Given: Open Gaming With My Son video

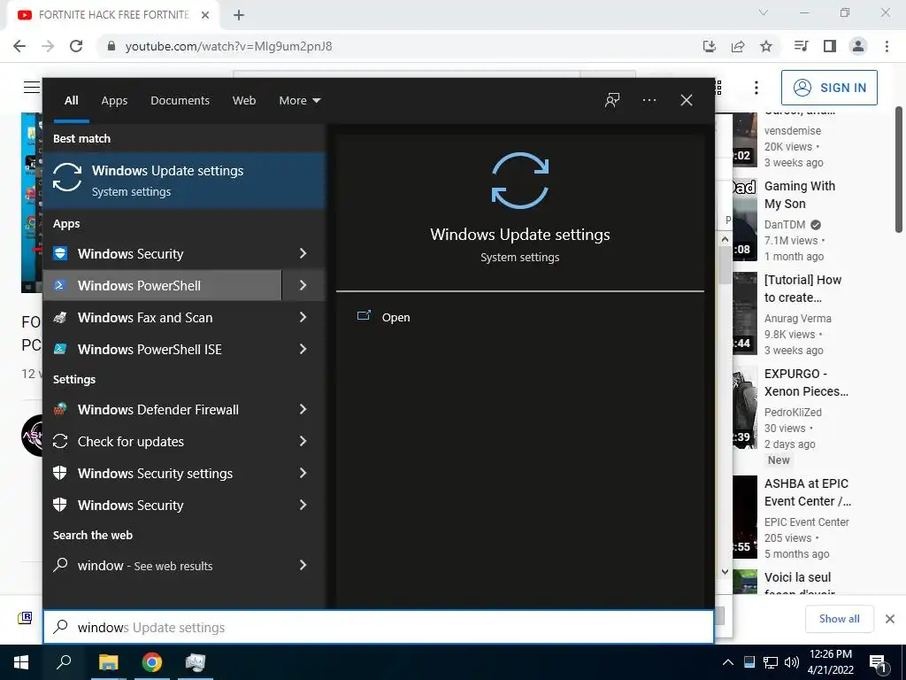Looking at the screenshot, I should [x=800, y=195].
